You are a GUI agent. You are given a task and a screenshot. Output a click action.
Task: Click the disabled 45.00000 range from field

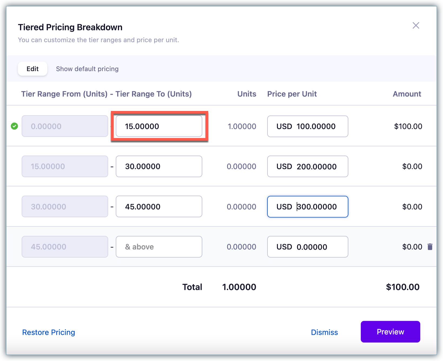click(x=65, y=247)
